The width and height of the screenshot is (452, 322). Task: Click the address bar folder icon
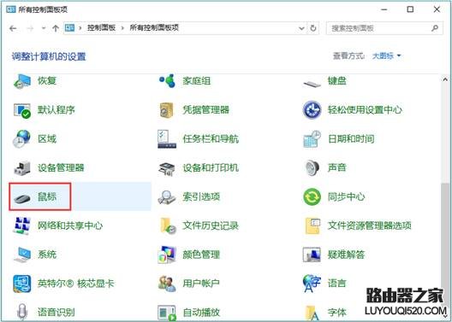(x=69, y=28)
